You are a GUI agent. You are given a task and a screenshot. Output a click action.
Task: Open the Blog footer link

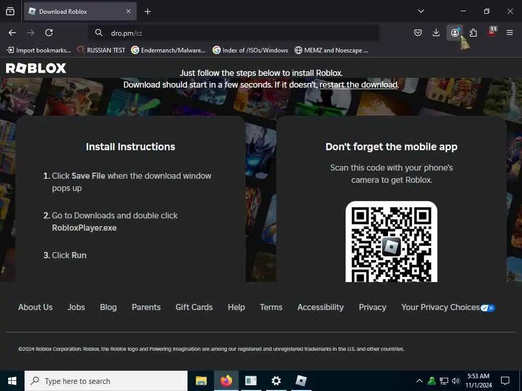(x=108, y=307)
